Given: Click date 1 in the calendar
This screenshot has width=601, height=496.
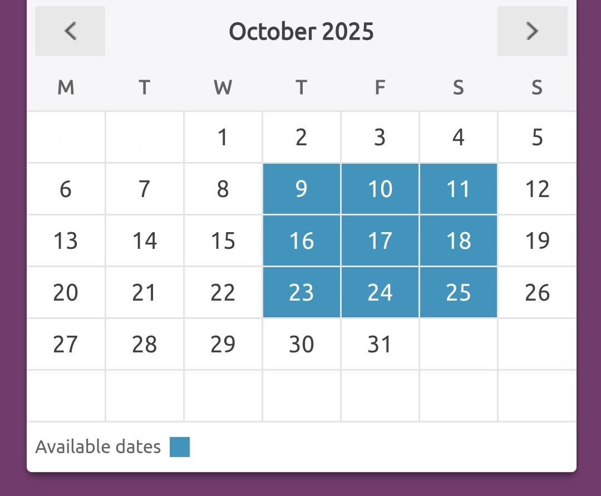Looking at the screenshot, I should [223, 137].
